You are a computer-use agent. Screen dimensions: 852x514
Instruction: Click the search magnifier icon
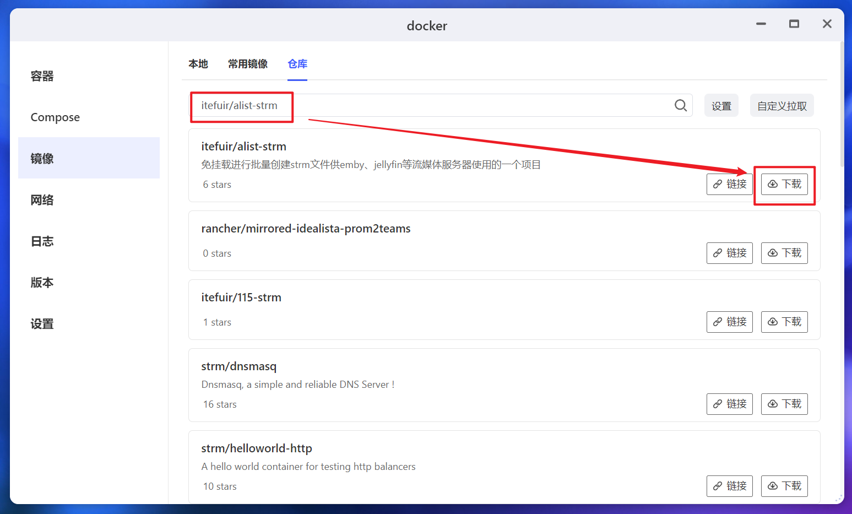[x=681, y=105]
